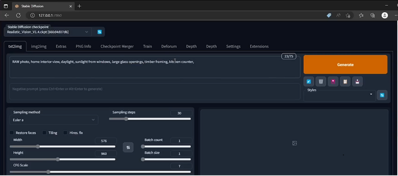Screen dimensions: 398x176
Task: Open the Stable Diffusion checkpoint dropdown
Action: pos(48,32)
